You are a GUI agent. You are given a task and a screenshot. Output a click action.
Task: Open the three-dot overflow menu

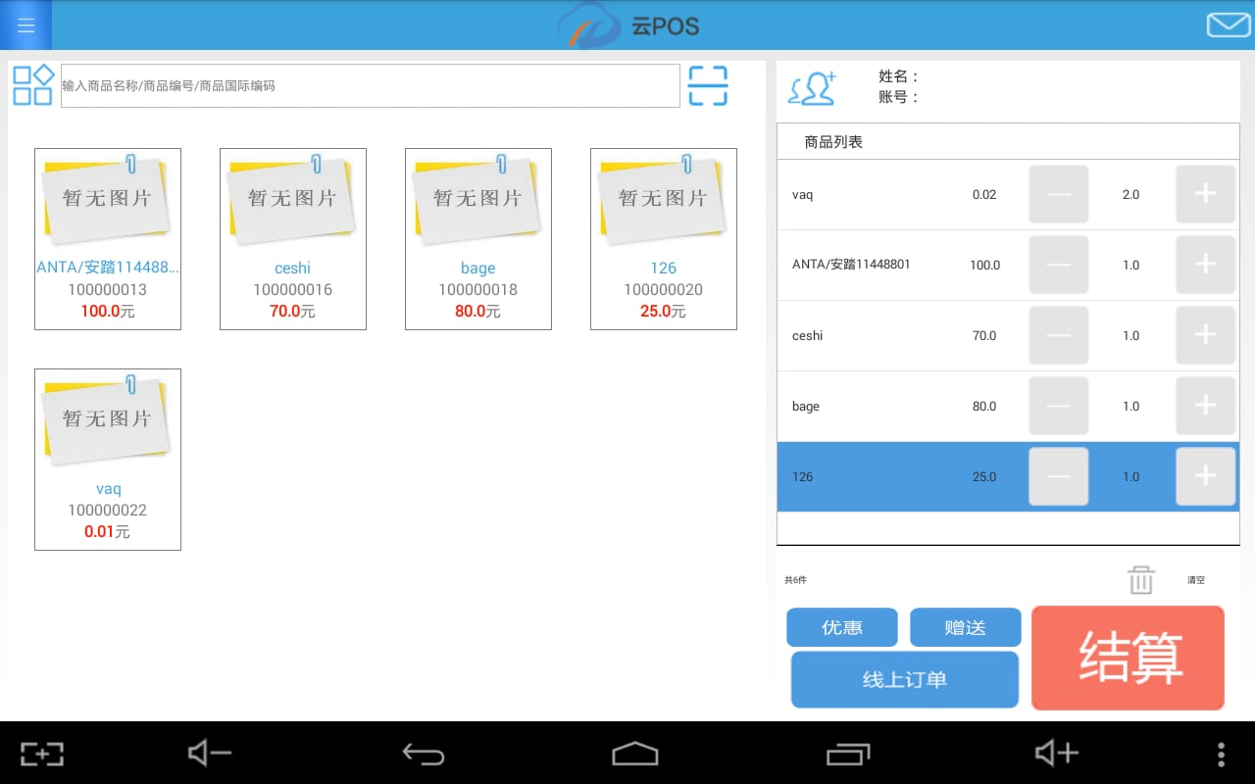(x=1221, y=753)
